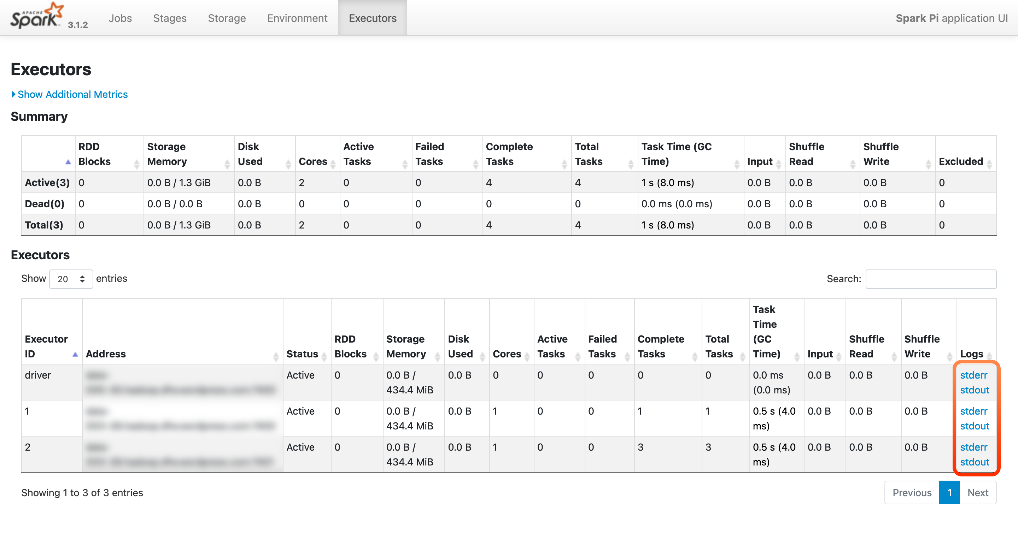Open stdout log for executor 2
Image resolution: width=1018 pixels, height=558 pixels.
point(974,462)
